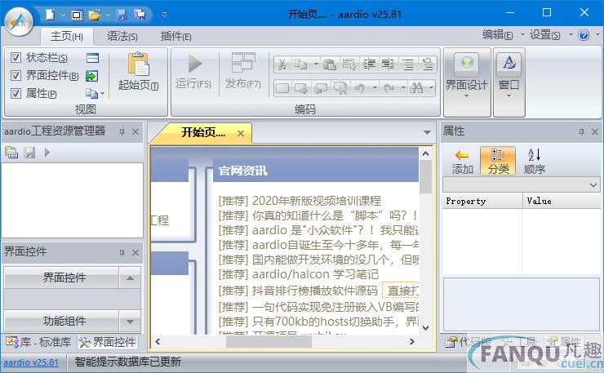Select the 库 - 标准库 bottom tab
604x373 pixels.
coord(38,342)
